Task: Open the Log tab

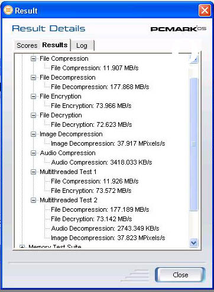Action: tap(82, 45)
